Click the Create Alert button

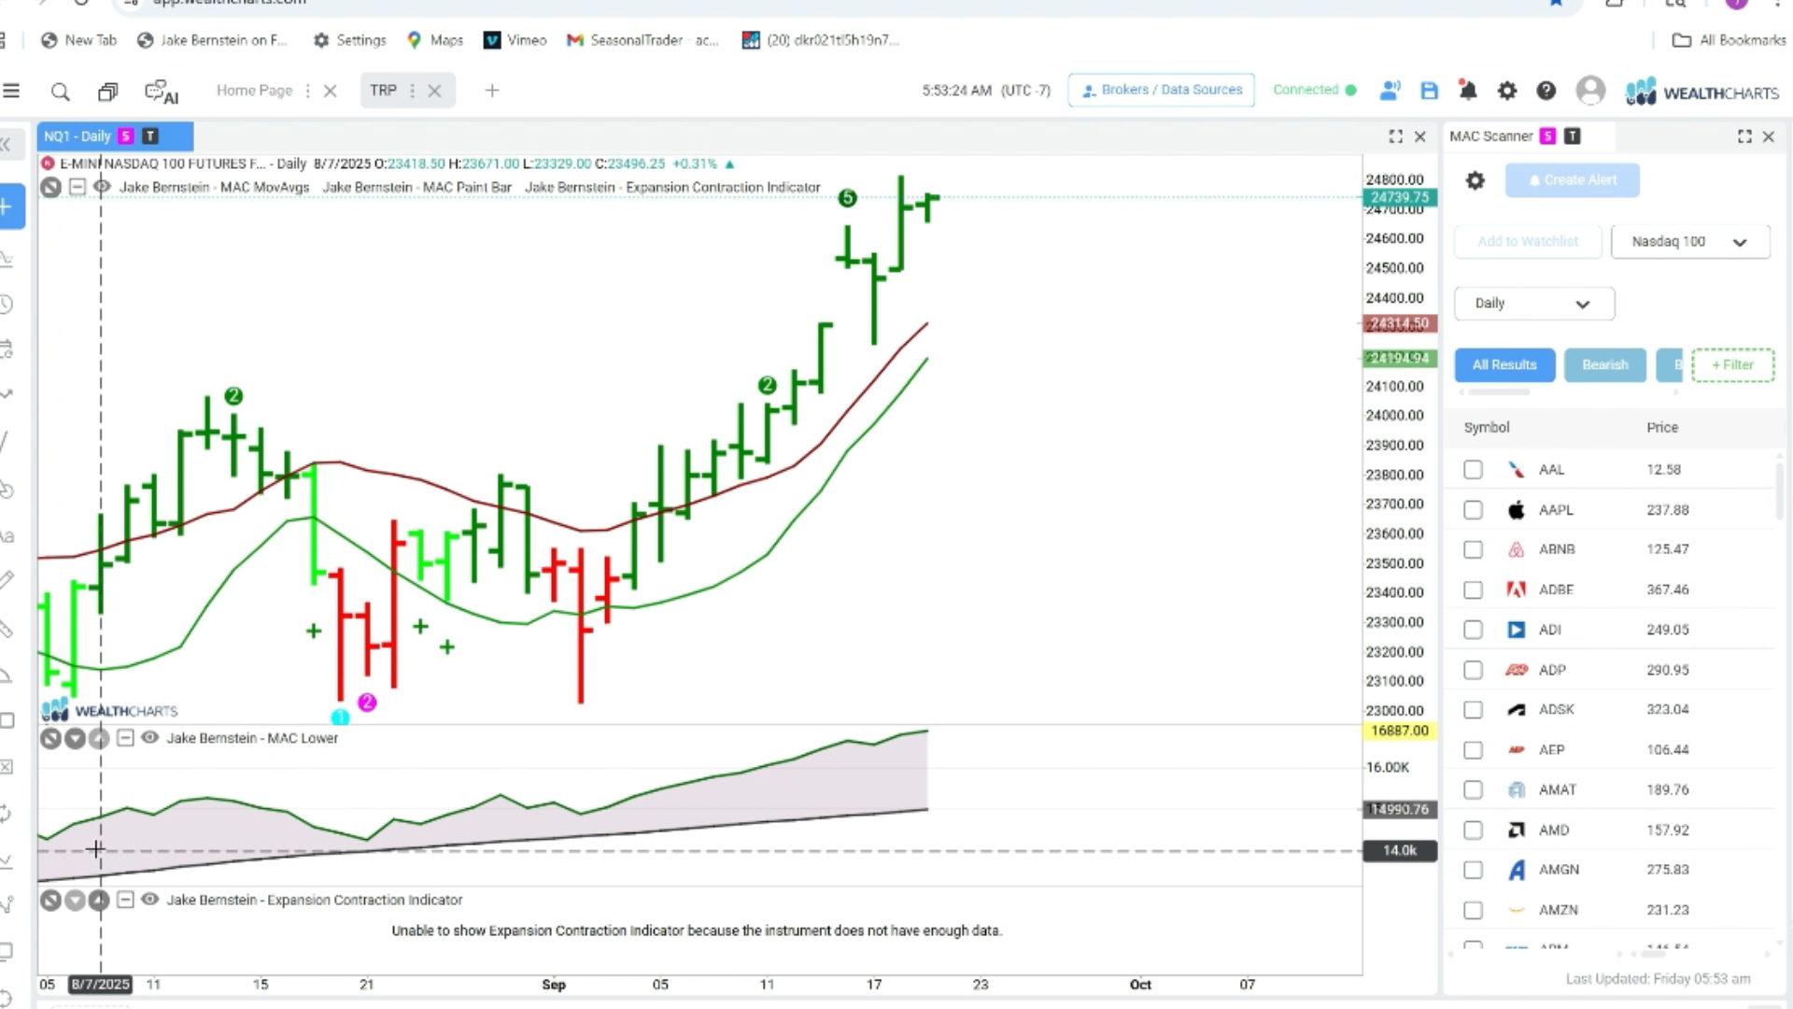click(1573, 180)
